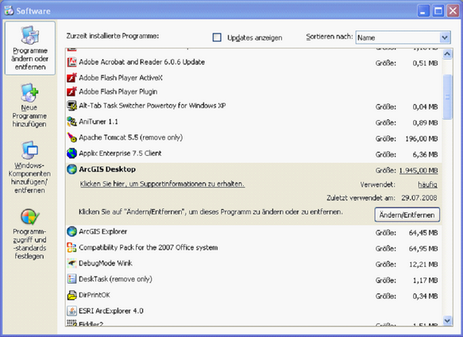463x337 pixels.
Task: Minimize the Software window
Action: 423,11
